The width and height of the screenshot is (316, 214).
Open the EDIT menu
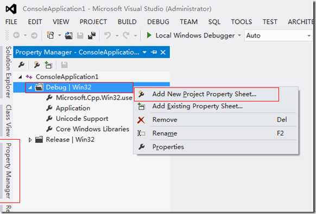[x=35, y=22]
